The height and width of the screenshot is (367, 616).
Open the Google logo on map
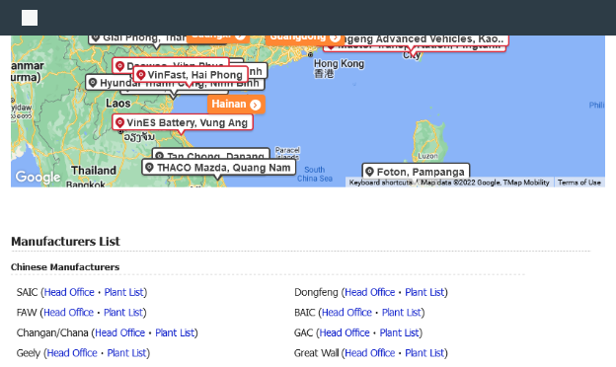pyautogui.click(x=38, y=177)
